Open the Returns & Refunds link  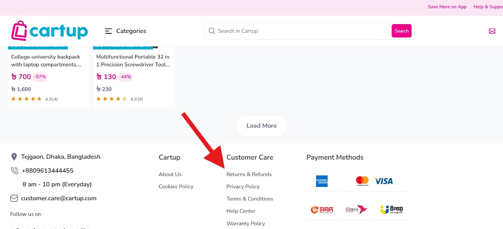249,174
